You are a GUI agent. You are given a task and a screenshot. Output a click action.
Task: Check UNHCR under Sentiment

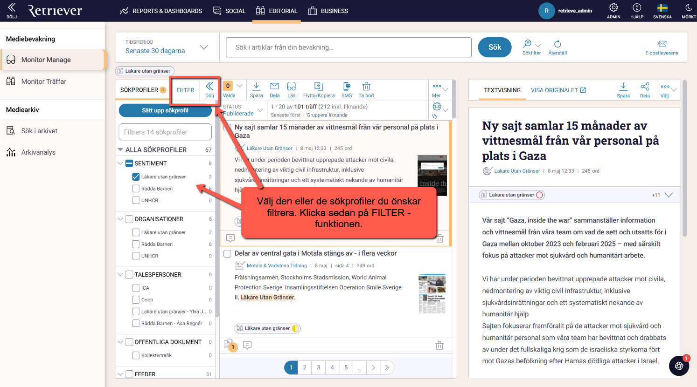(x=136, y=200)
